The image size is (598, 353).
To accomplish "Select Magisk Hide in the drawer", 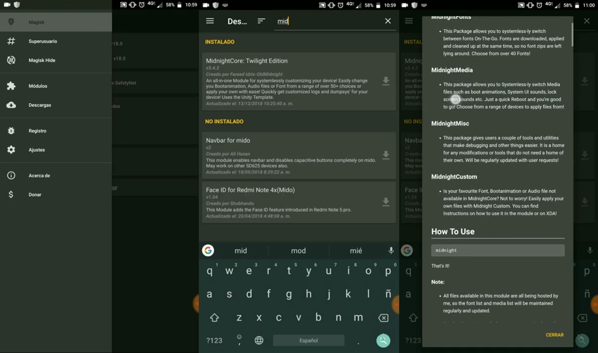I will (x=56, y=60).
